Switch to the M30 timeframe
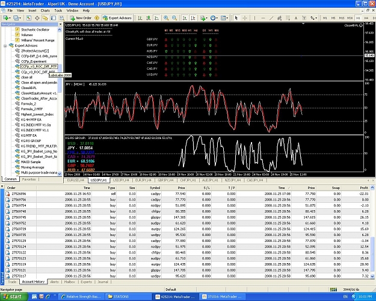376x301 pixels. point(350,18)
